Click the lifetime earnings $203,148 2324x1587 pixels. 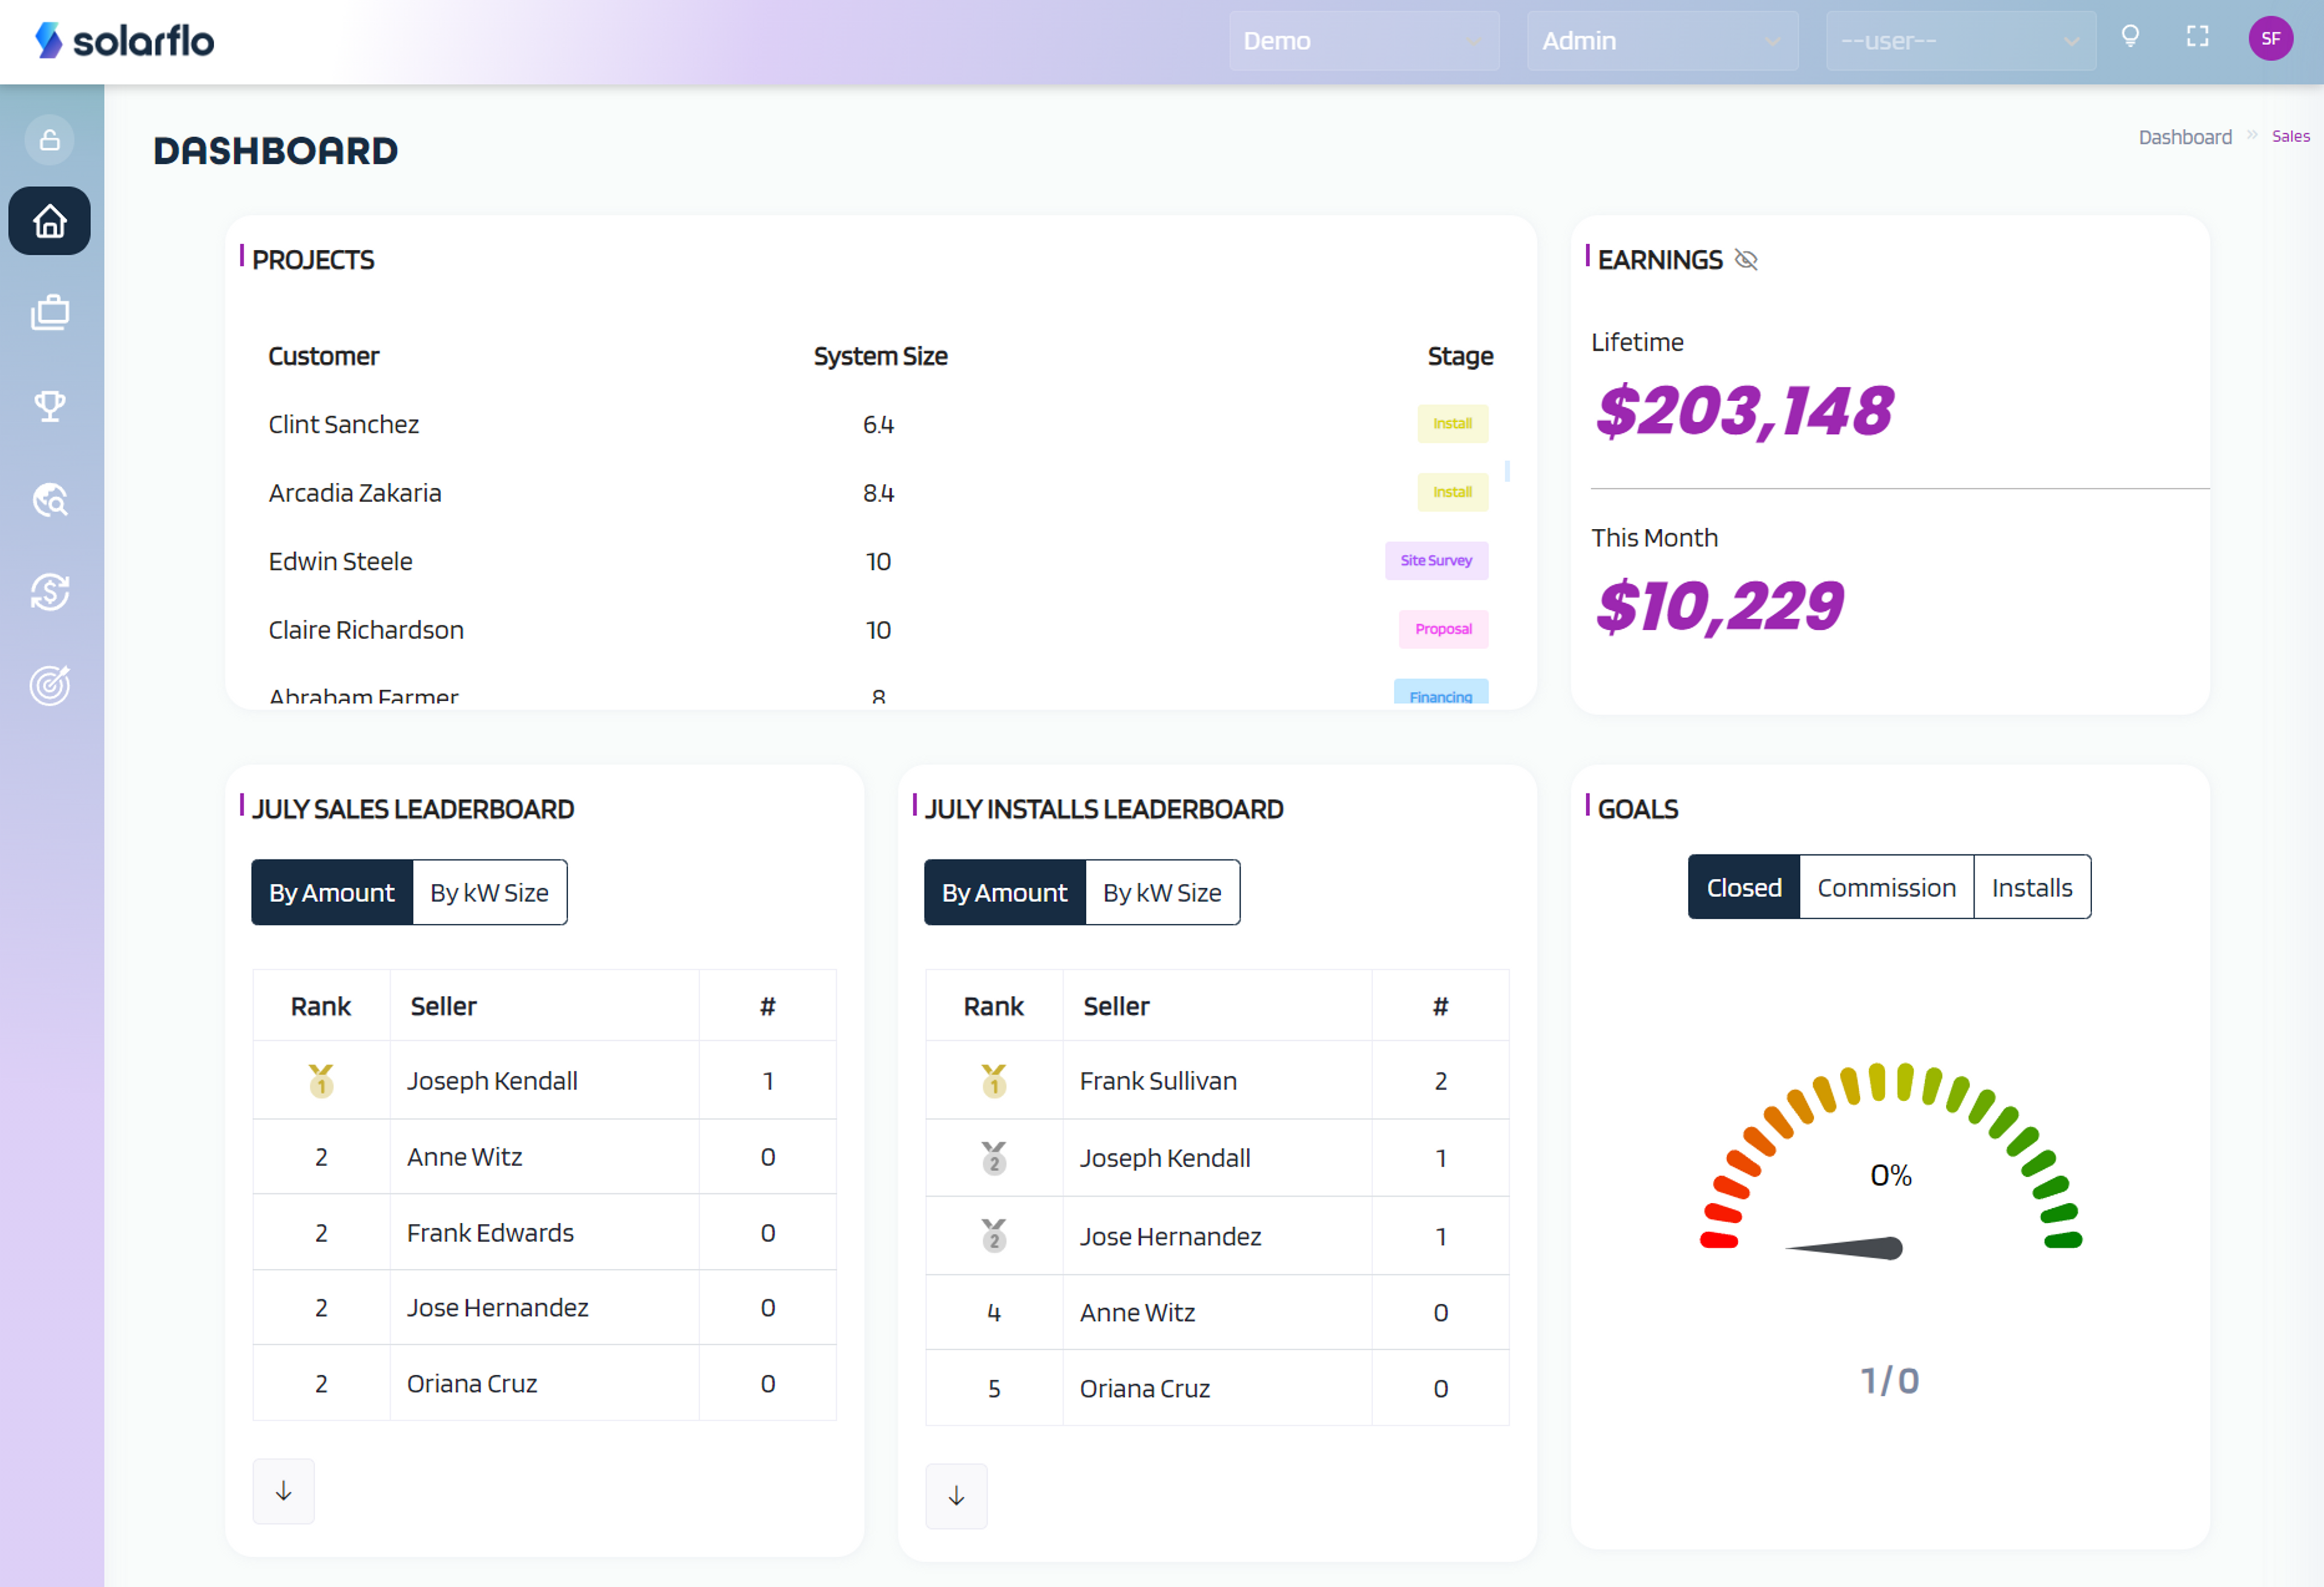pyautogui.click(x=1744, y=411)
